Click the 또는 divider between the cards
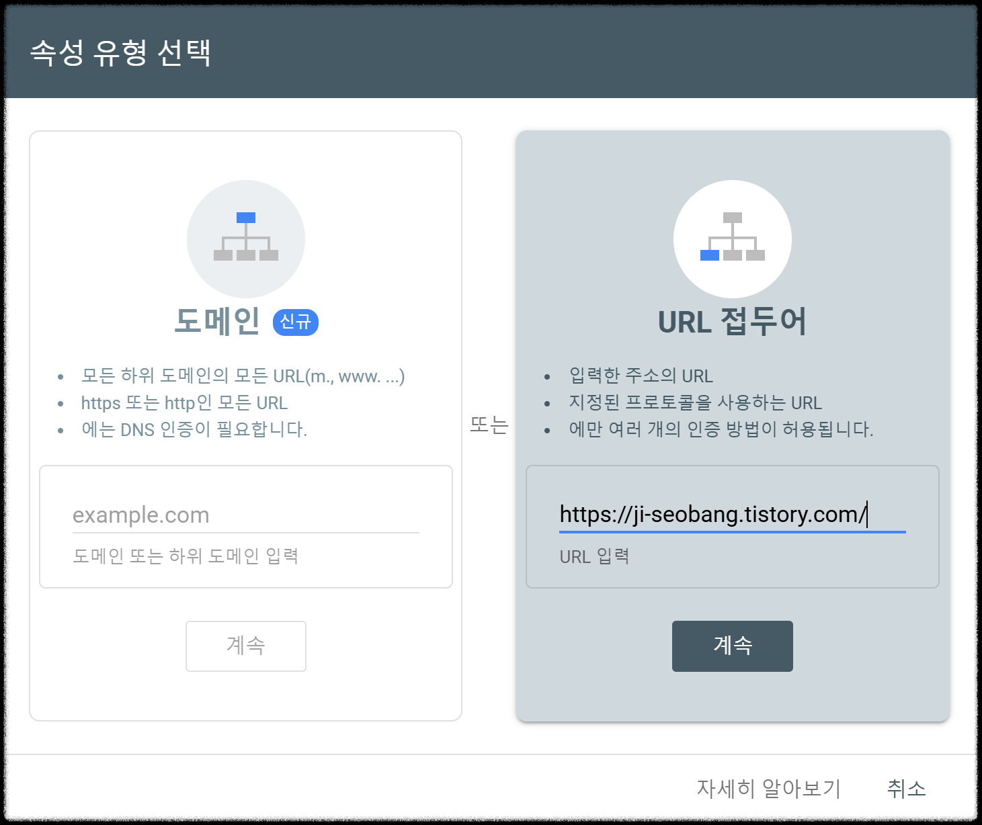 point(489,425)
